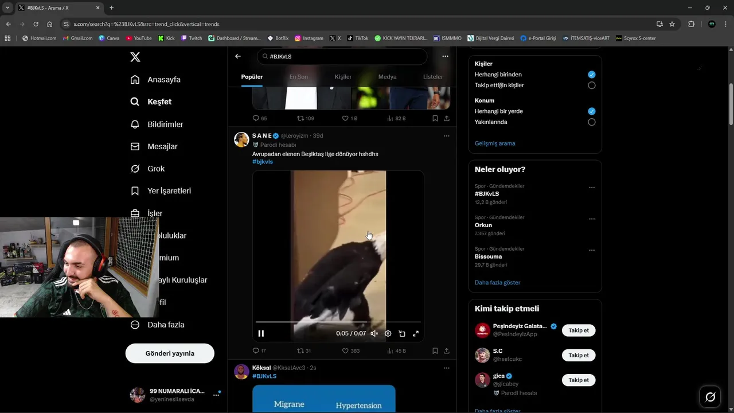
Task: Reload the page in Chrome
Action: (x=36, y=24)
